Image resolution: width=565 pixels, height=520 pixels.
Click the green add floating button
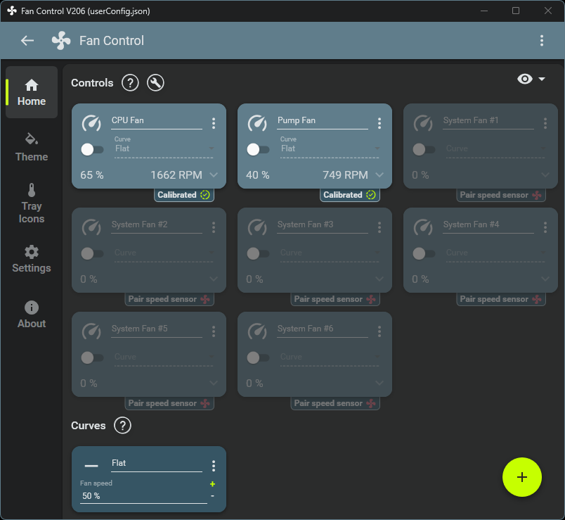[521, 477]
